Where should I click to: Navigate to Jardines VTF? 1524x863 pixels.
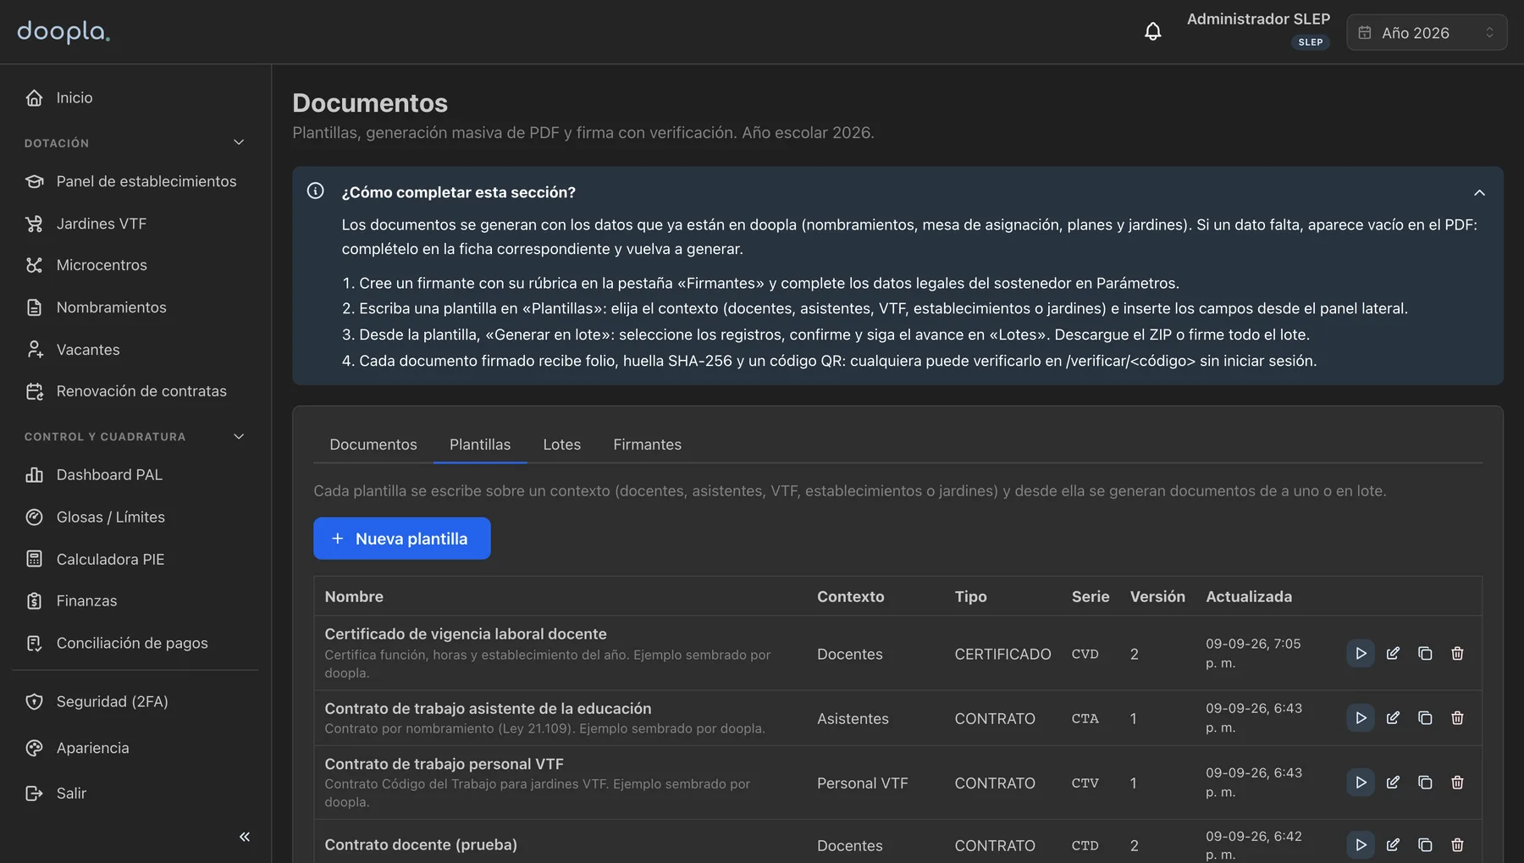(135, 224)
